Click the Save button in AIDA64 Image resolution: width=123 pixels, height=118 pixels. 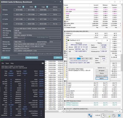[5, 57]
